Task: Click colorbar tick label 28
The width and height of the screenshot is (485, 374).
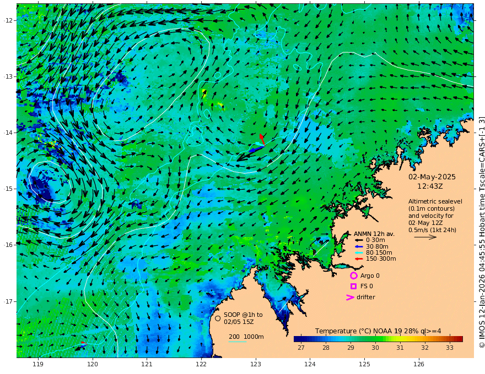Action: coord(326,348)
